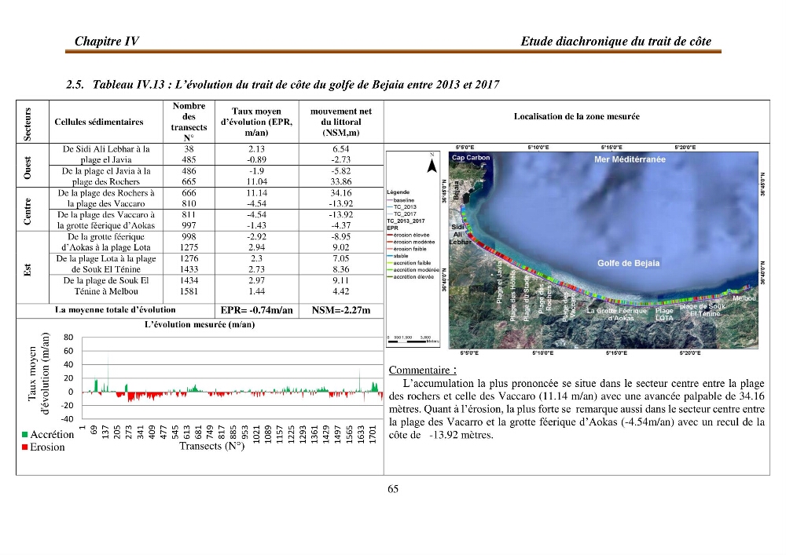Viewport: 786px width, 555px height.
Task: Click the 'NSM=-2.27m' total
Action: (341, 310)
